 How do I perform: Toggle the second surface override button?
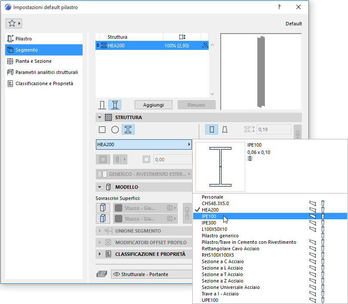(x=103, y=218)
